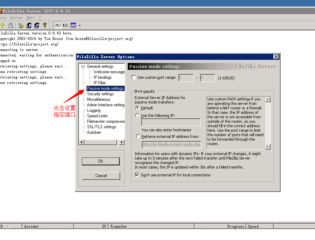Select Speed Limits tree item
Screen dimensions: 315x240
[97, 116]
